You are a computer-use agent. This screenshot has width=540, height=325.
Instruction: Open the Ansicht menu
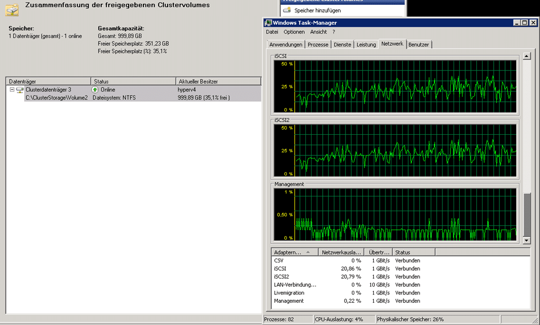pos(319,32)
